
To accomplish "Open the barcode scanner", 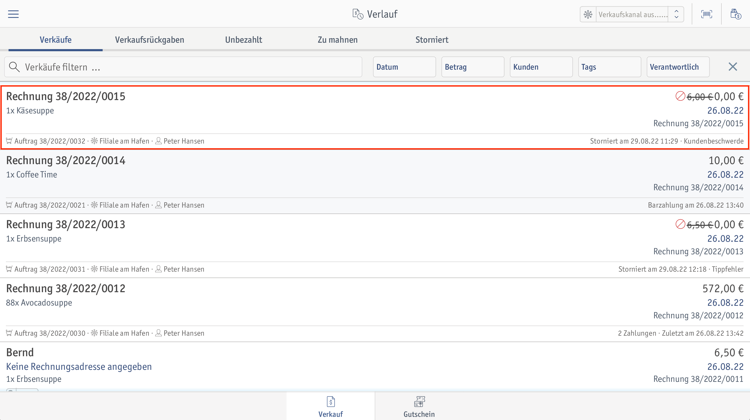I will click(707, 14).
